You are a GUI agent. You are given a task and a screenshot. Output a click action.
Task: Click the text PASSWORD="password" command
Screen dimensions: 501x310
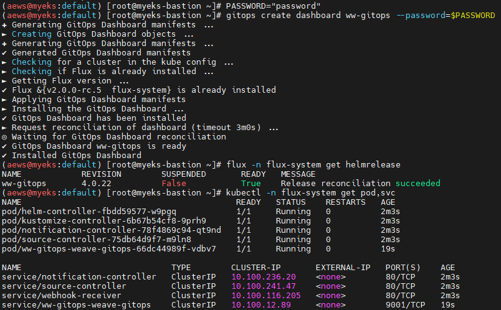273,6
